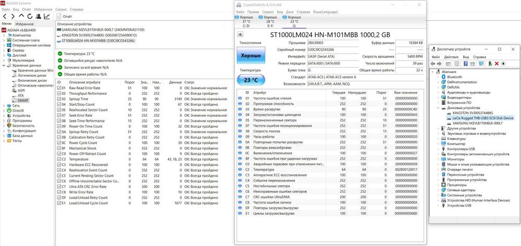Switch to the Избранное tab in AIDA64
Image resolution: width=521 pixels, height=246 pixels.
click(24, 24)
